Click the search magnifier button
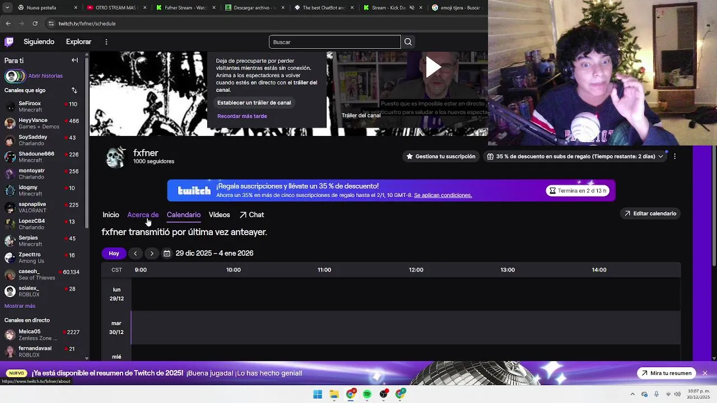Viewport: 717px width, 403px height. pyautogui.click(x=408, y=42)
